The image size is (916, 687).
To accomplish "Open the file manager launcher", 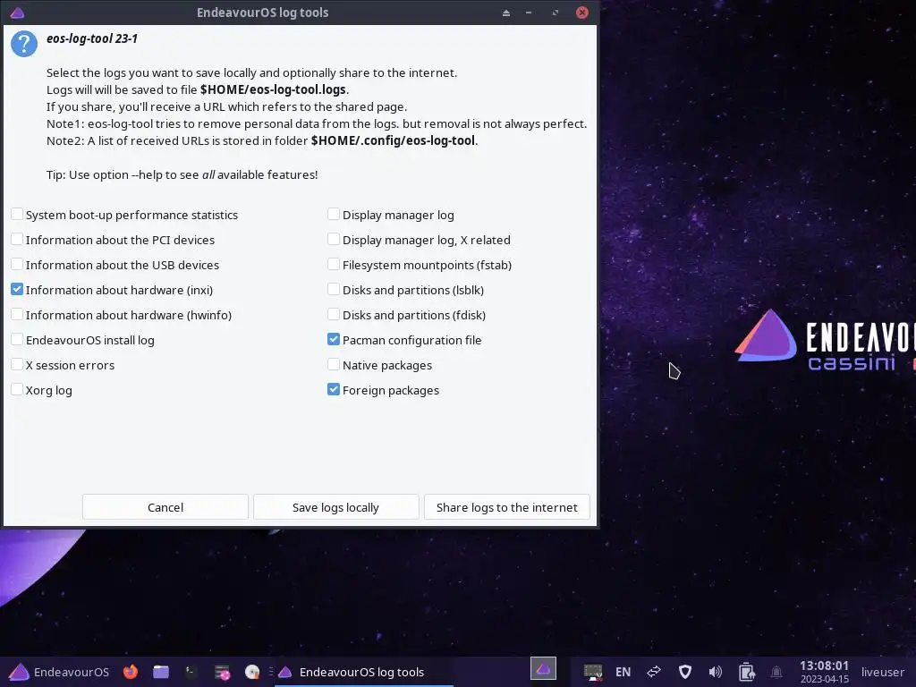I will [x=161, y=672].
